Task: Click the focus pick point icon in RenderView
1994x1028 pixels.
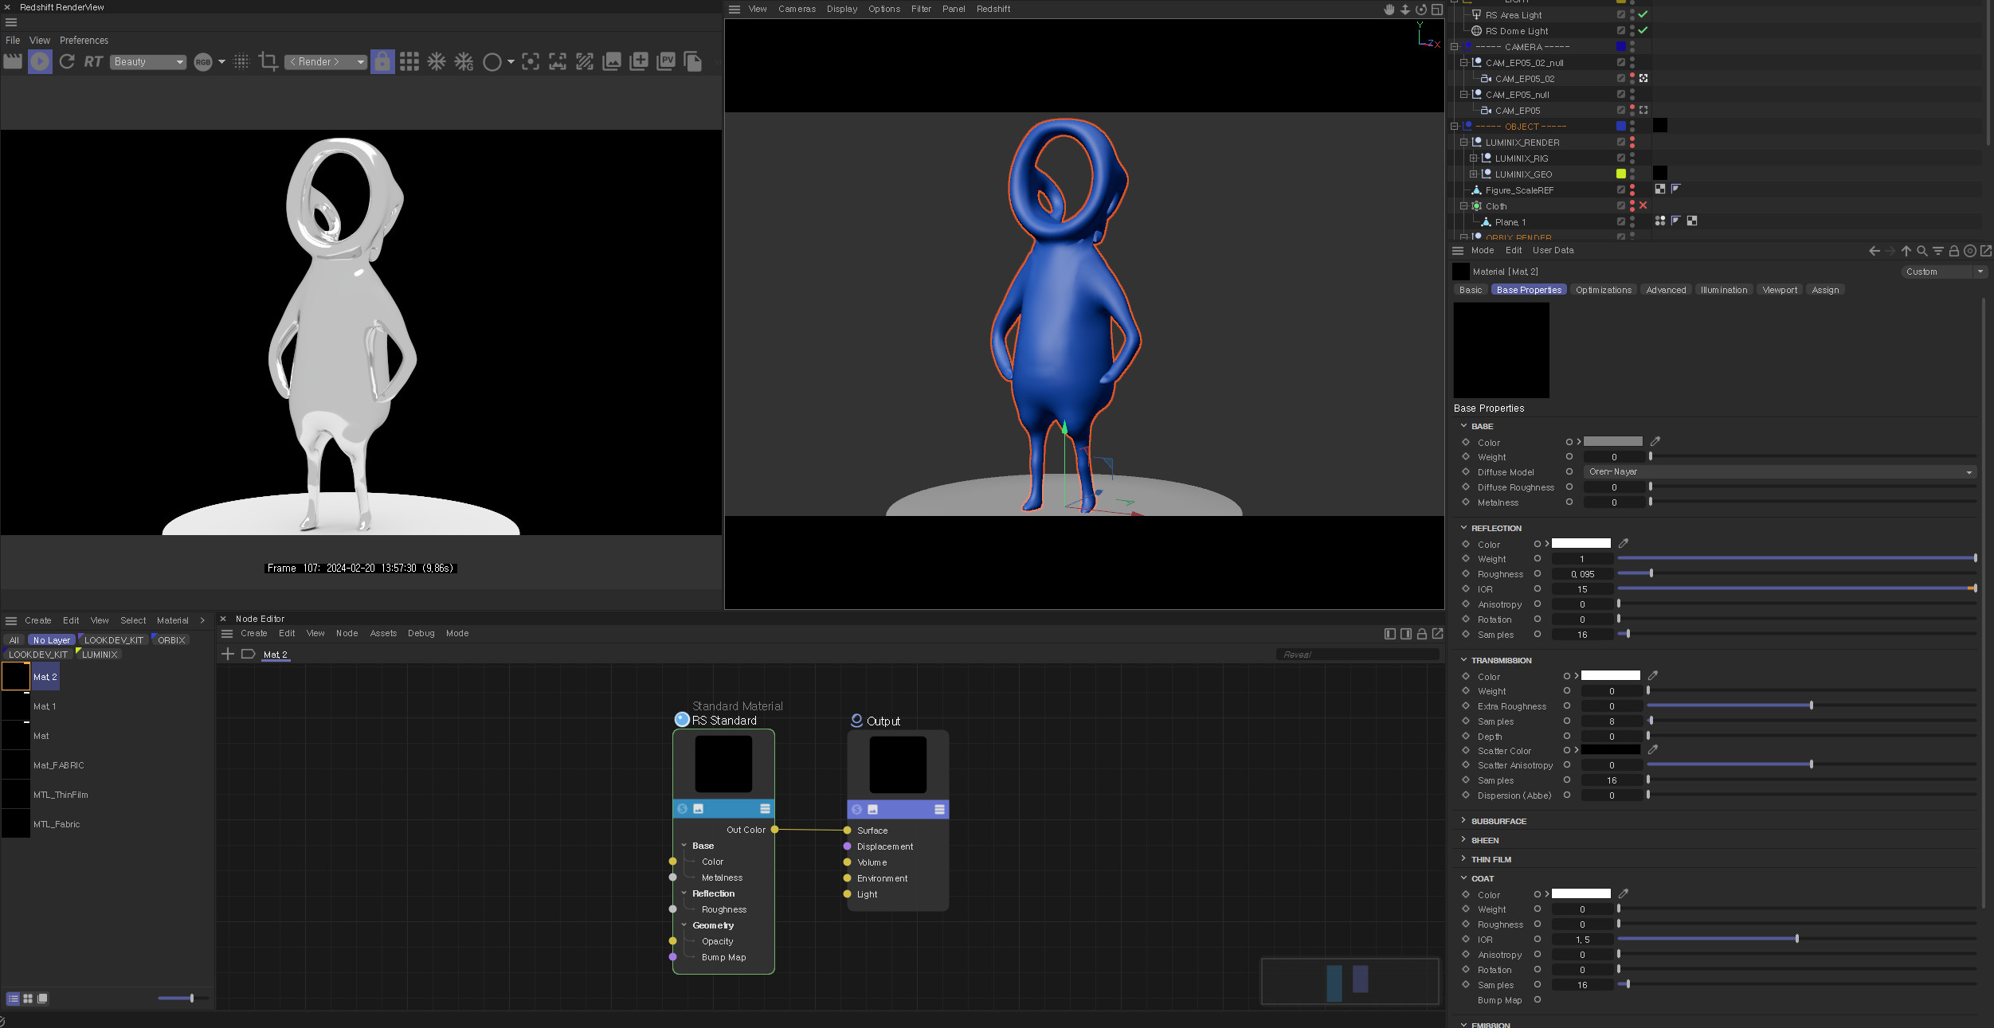Action: (x=531, y=61)
